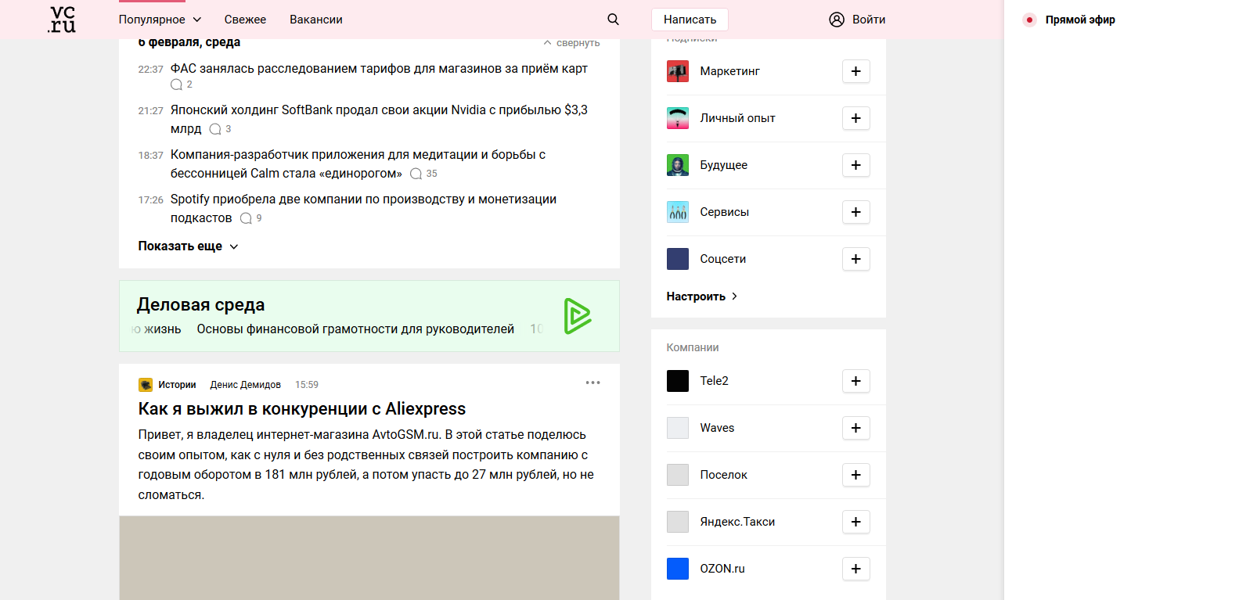Open Основы финансовой грамотности для руководителей link

click(x=355, y=329)
